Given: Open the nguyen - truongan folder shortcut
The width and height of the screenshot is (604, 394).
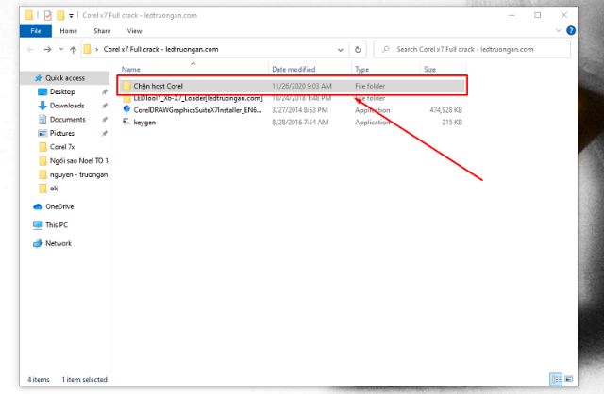Looking at the screenshot, I should pyautogui.click(x=78, y=174).
